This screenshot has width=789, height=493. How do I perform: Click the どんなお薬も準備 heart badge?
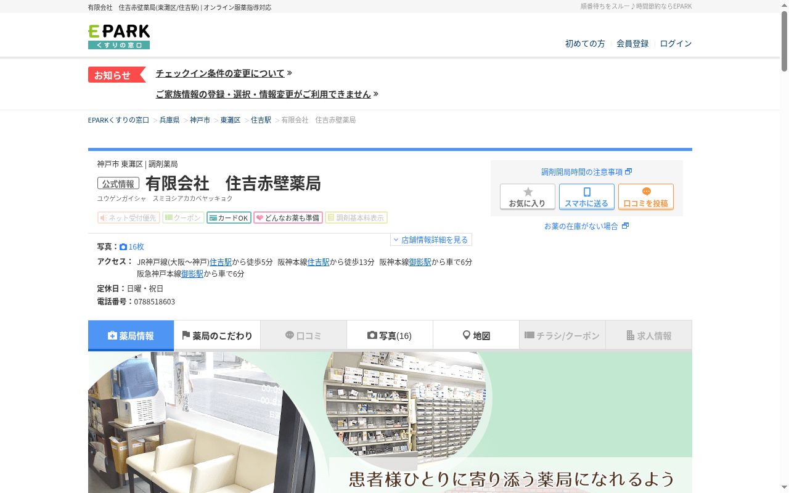(x=288, y=218)
